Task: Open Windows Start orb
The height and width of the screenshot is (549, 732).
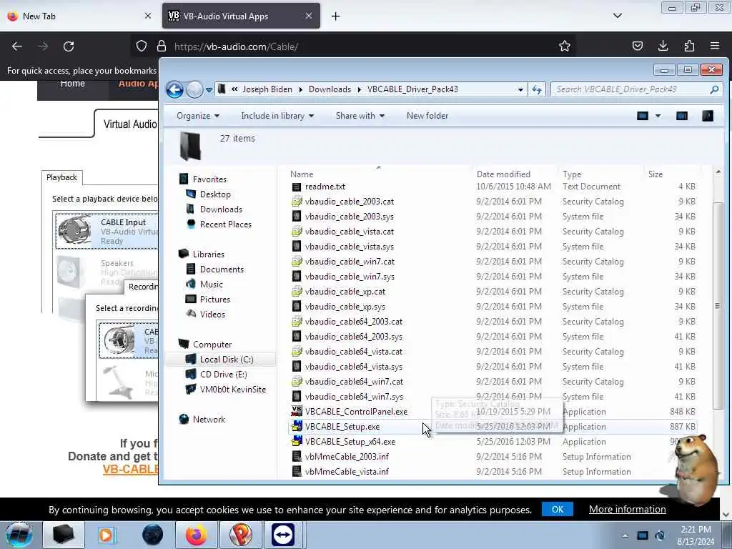Action: pos(19,535)
